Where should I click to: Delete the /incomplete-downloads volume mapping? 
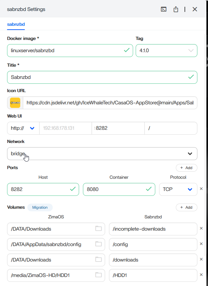pos(201,228)
